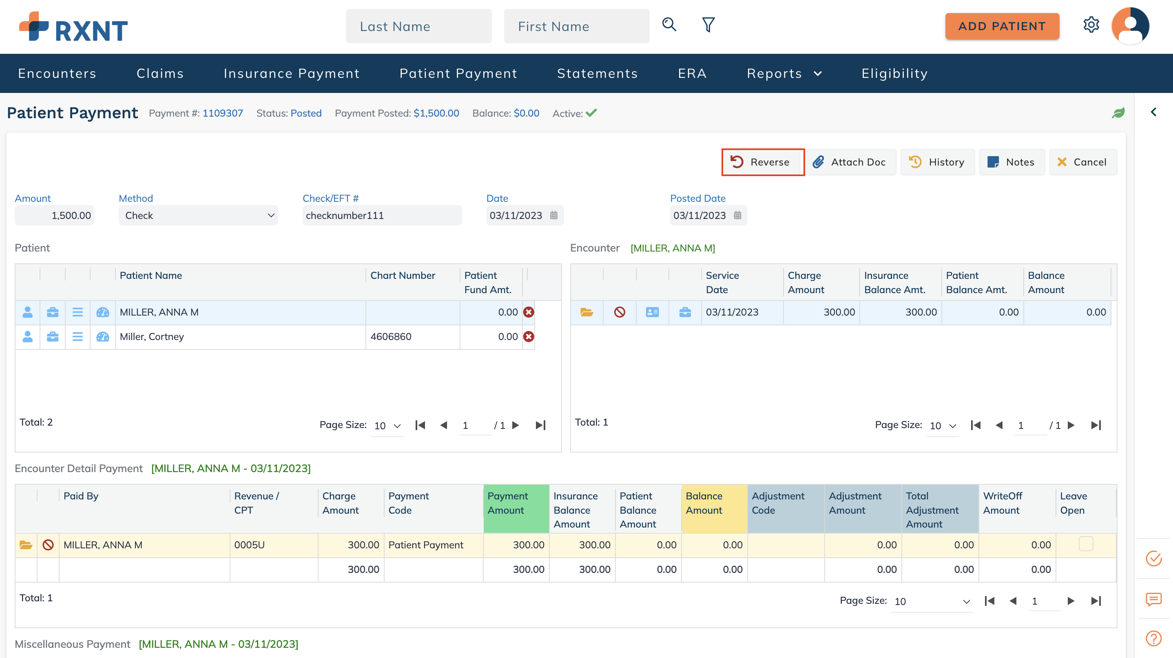This screenshot has height=658, width=1173.
Task: Open list lines icon for Miller, Cortney
Action: click(77, 337)
